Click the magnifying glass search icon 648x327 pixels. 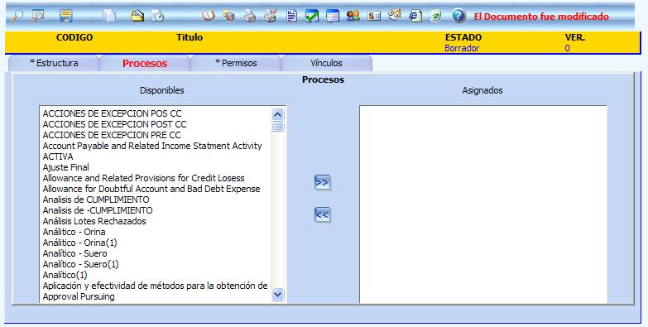(x=17, y=16)
